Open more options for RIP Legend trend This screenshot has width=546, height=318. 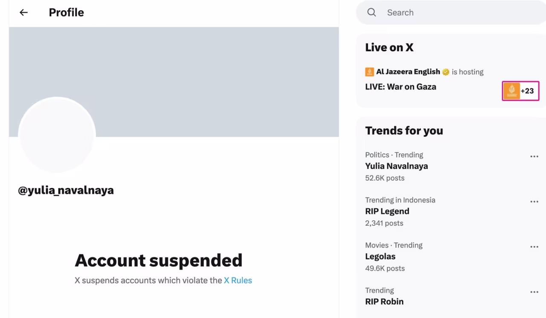tap(534, 202)
